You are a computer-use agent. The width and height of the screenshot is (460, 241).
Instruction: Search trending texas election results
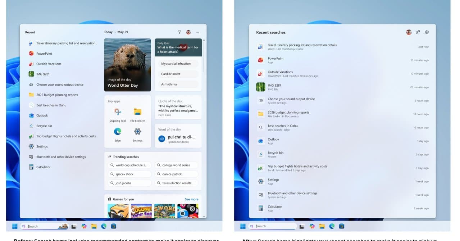[176, 183]
